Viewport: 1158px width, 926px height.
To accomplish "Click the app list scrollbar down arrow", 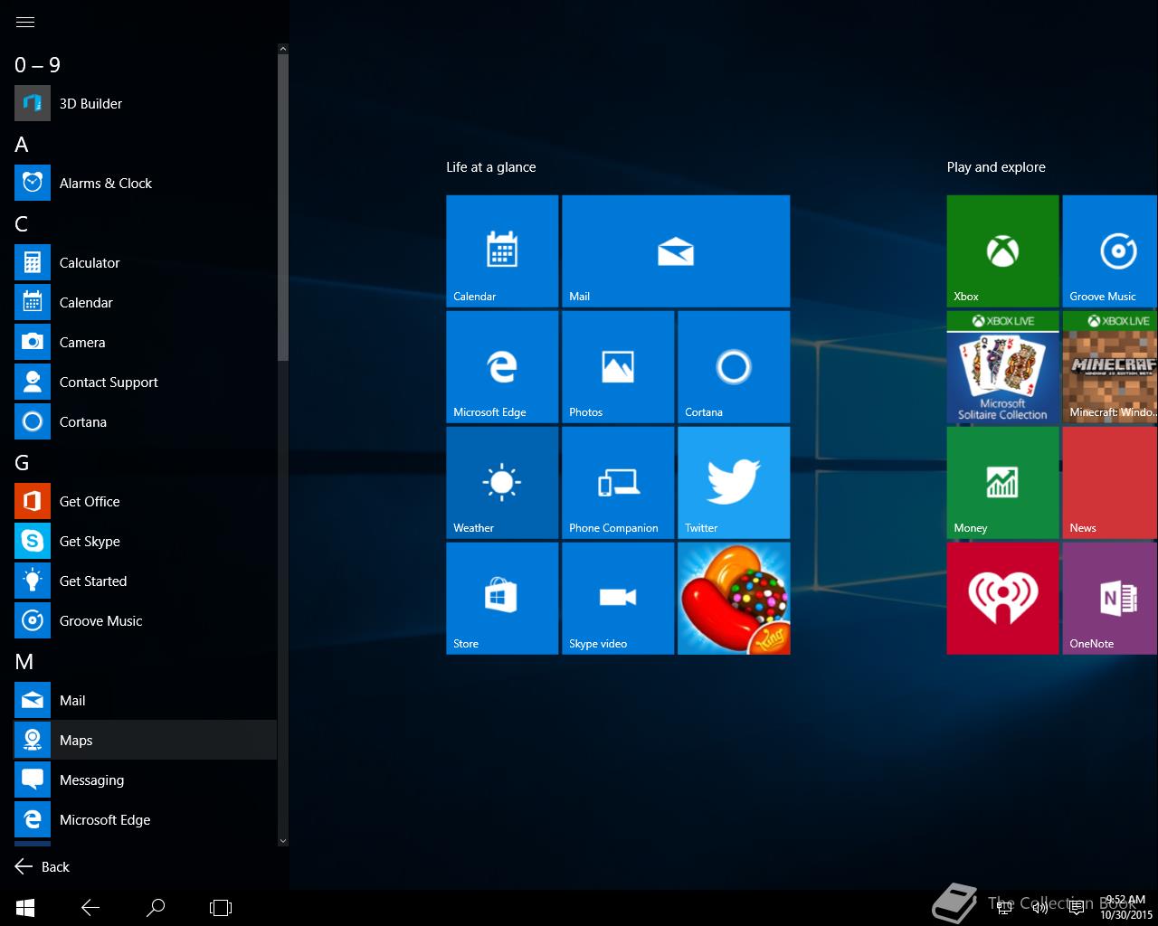I will coord(282,840).
